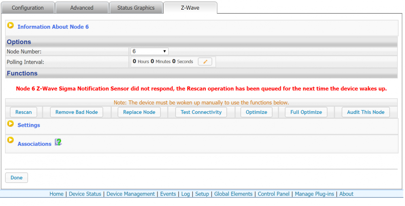Open Events footer link
405x206 pixels.
pos(168,194)
